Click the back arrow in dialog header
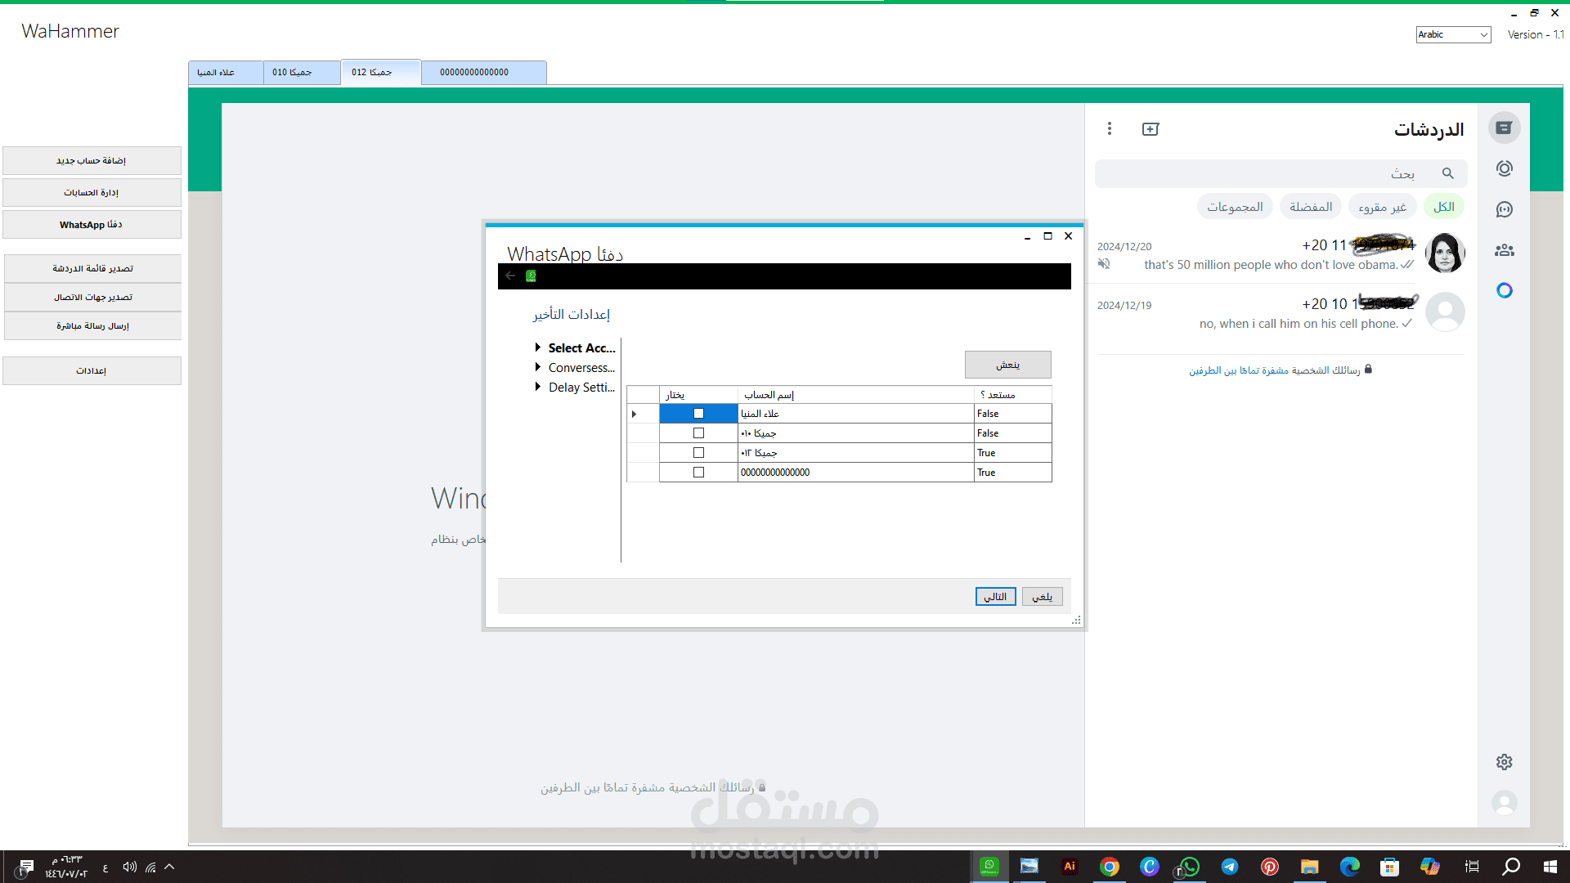 [510, 276]
